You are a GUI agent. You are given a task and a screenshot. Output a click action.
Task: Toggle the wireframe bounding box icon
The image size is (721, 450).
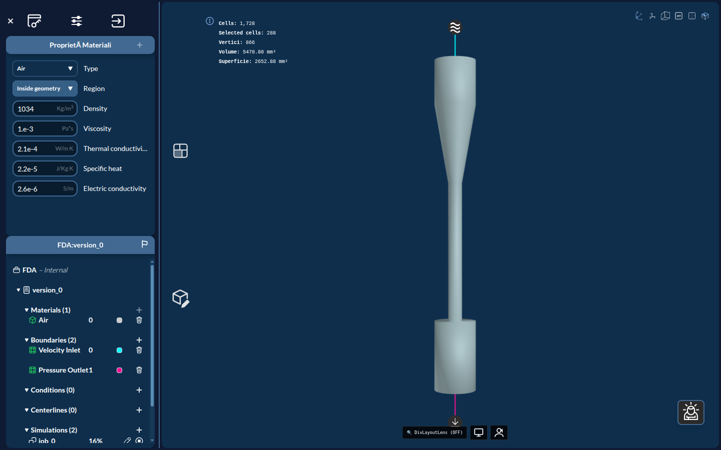[x=665, y=16]
